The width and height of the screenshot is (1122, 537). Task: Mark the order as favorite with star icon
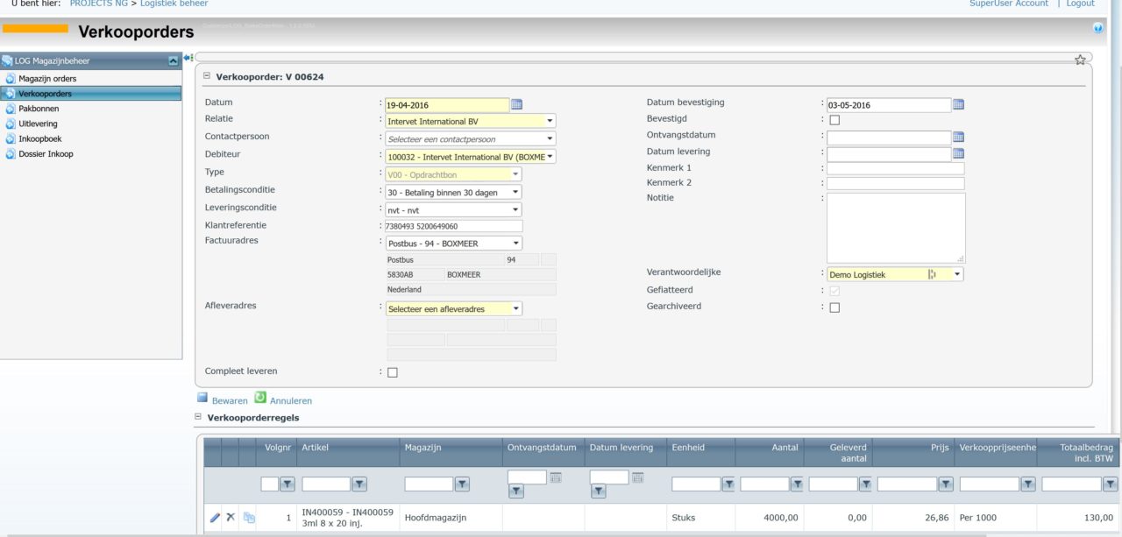[1081, 60]
